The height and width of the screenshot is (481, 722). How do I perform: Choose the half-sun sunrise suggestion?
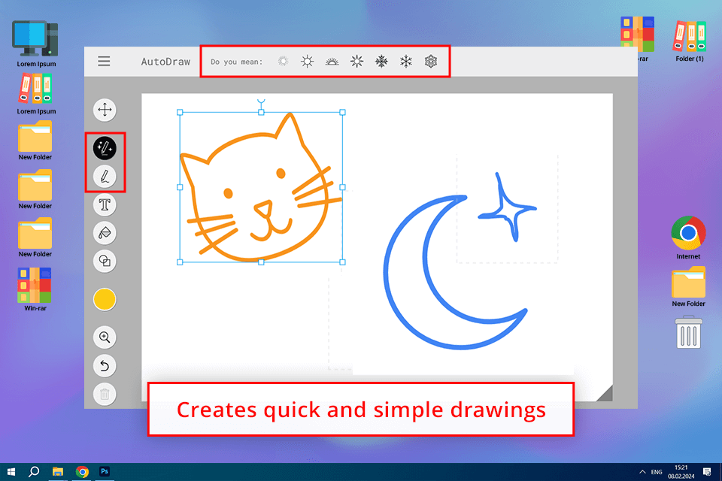point(332,61)
